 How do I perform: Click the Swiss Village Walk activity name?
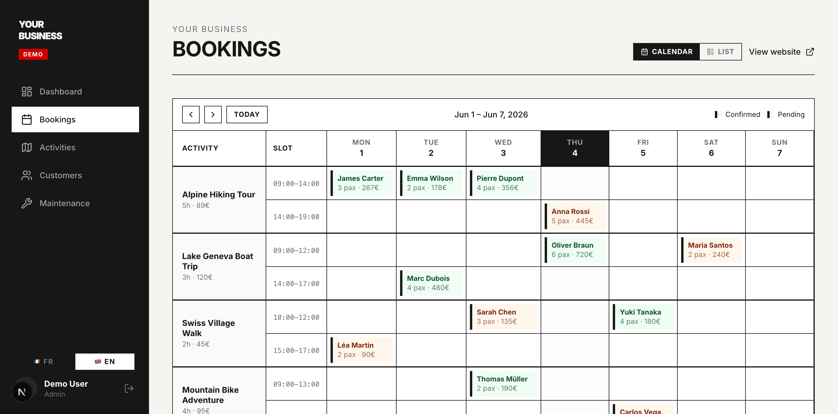(x=209, y=328)
